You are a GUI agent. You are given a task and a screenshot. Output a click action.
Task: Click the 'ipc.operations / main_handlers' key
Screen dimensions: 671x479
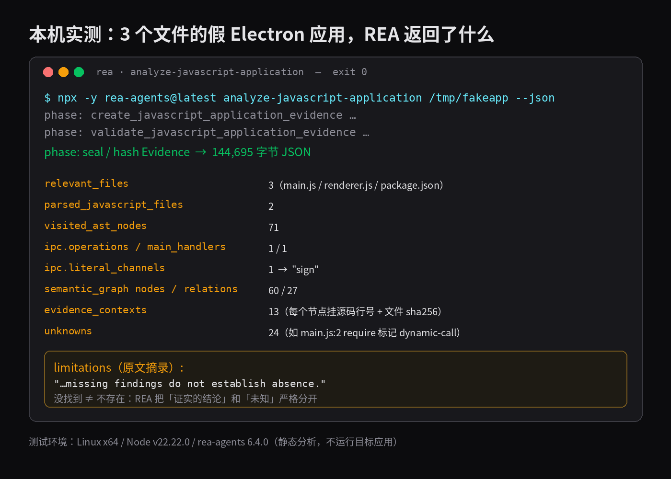[135, 247]
